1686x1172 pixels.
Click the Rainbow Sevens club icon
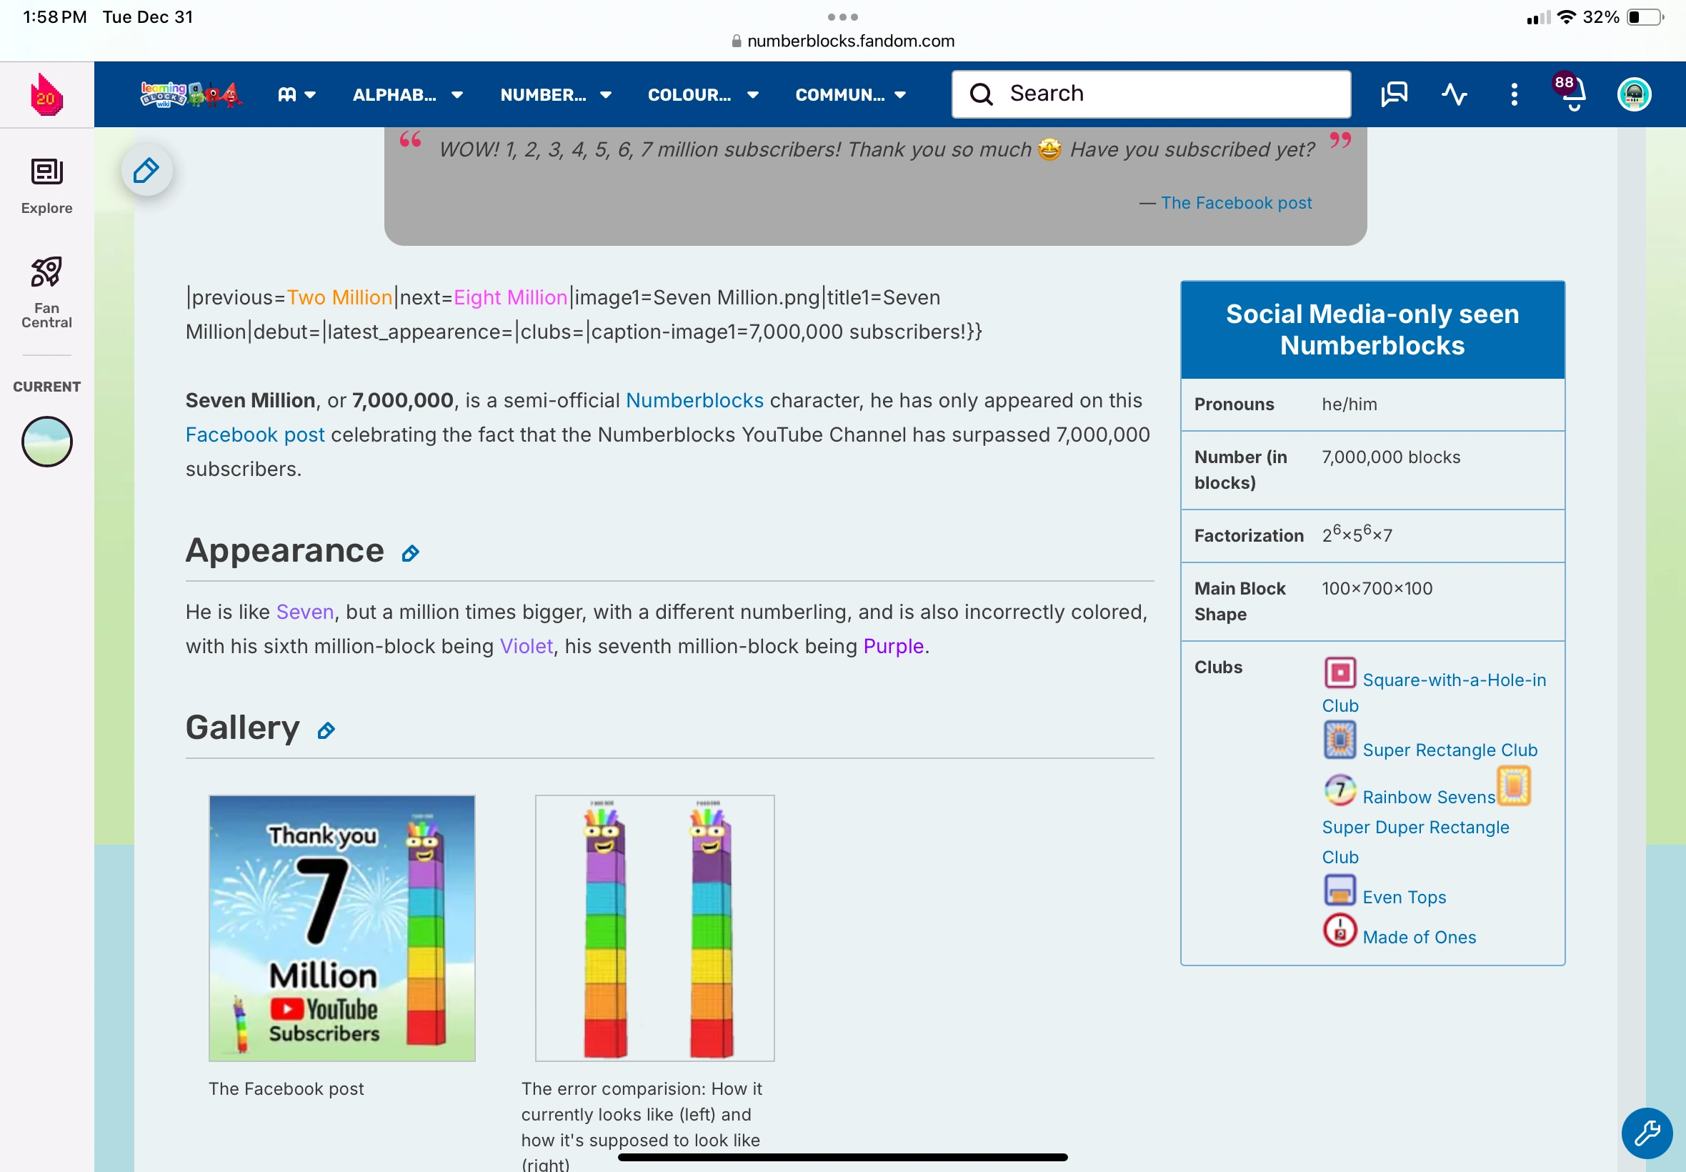1340,790
